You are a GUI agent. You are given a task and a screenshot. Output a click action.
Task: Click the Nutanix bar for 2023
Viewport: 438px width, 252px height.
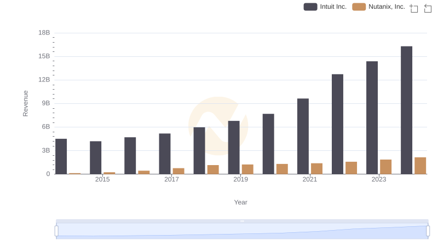pyautogui.click(x=386, y=167)
